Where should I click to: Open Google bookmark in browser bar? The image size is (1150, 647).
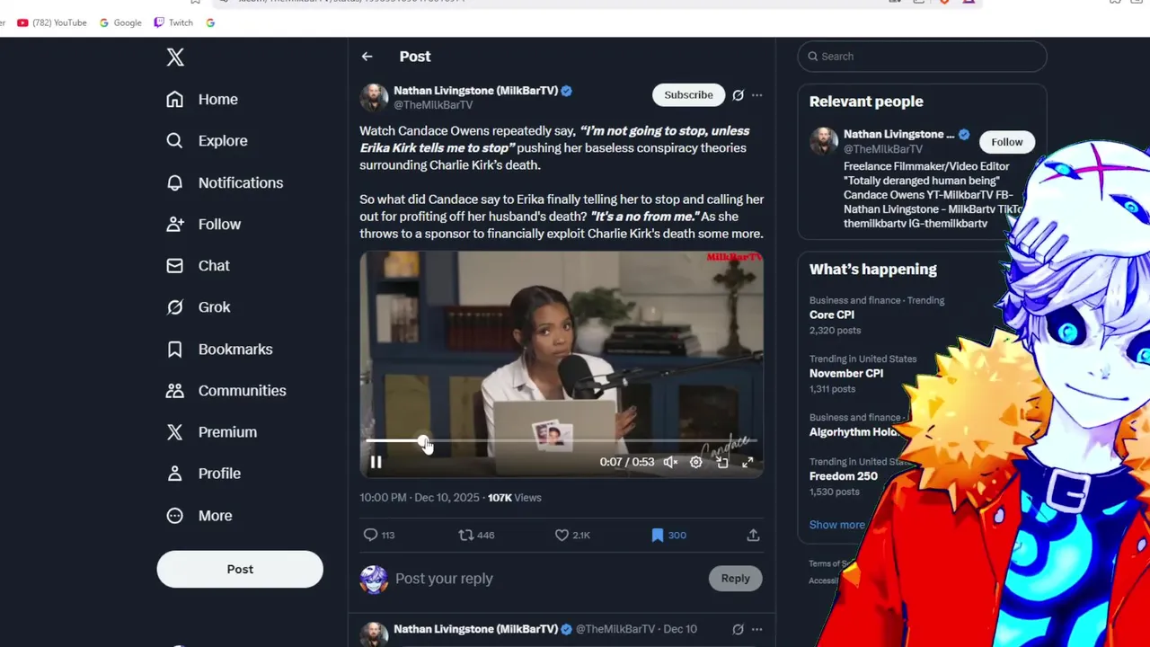coord(120,22)
